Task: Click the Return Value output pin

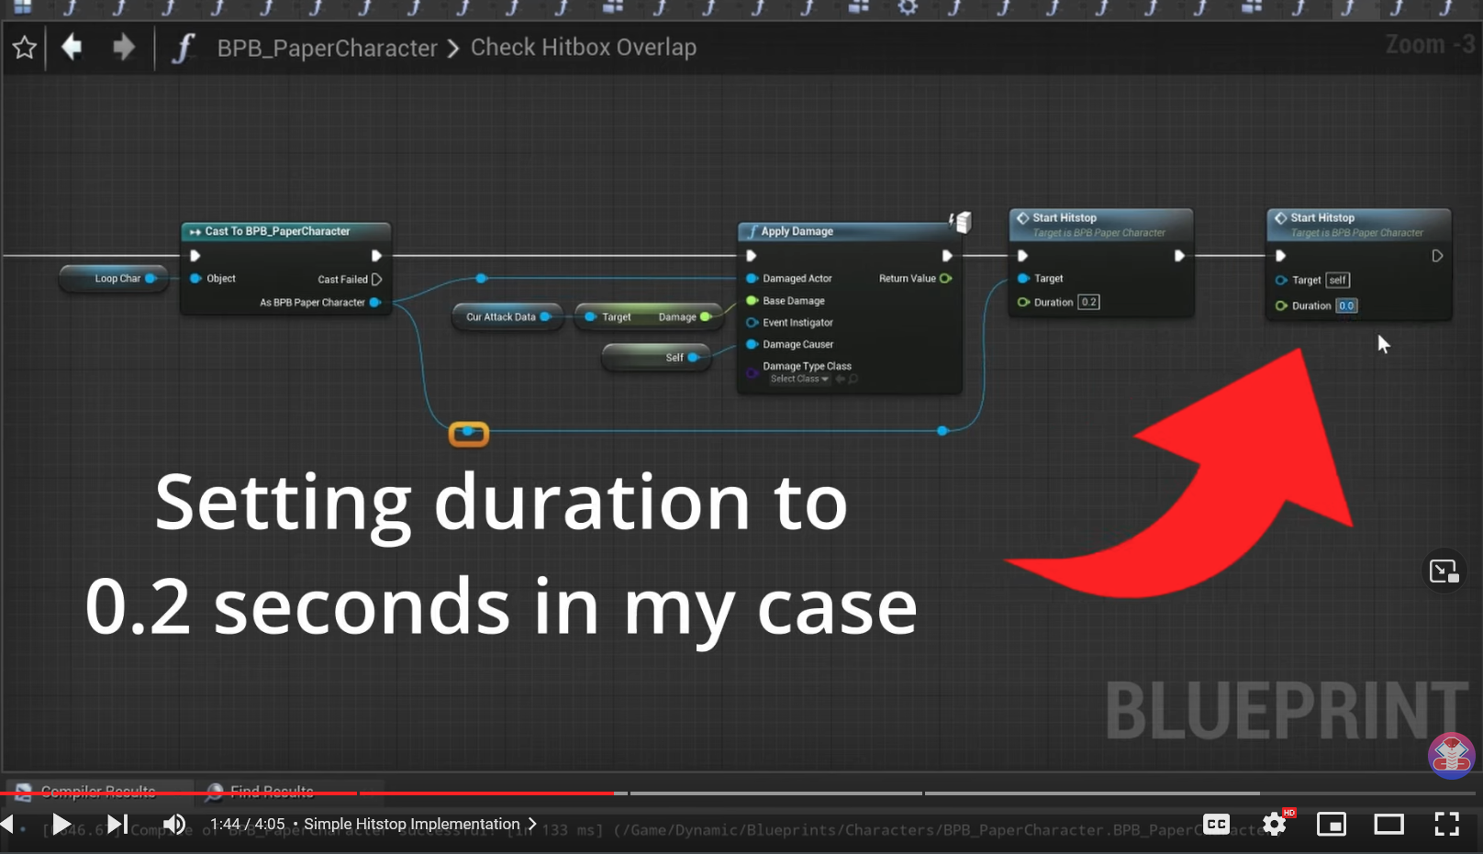Action: coord(945,278)
